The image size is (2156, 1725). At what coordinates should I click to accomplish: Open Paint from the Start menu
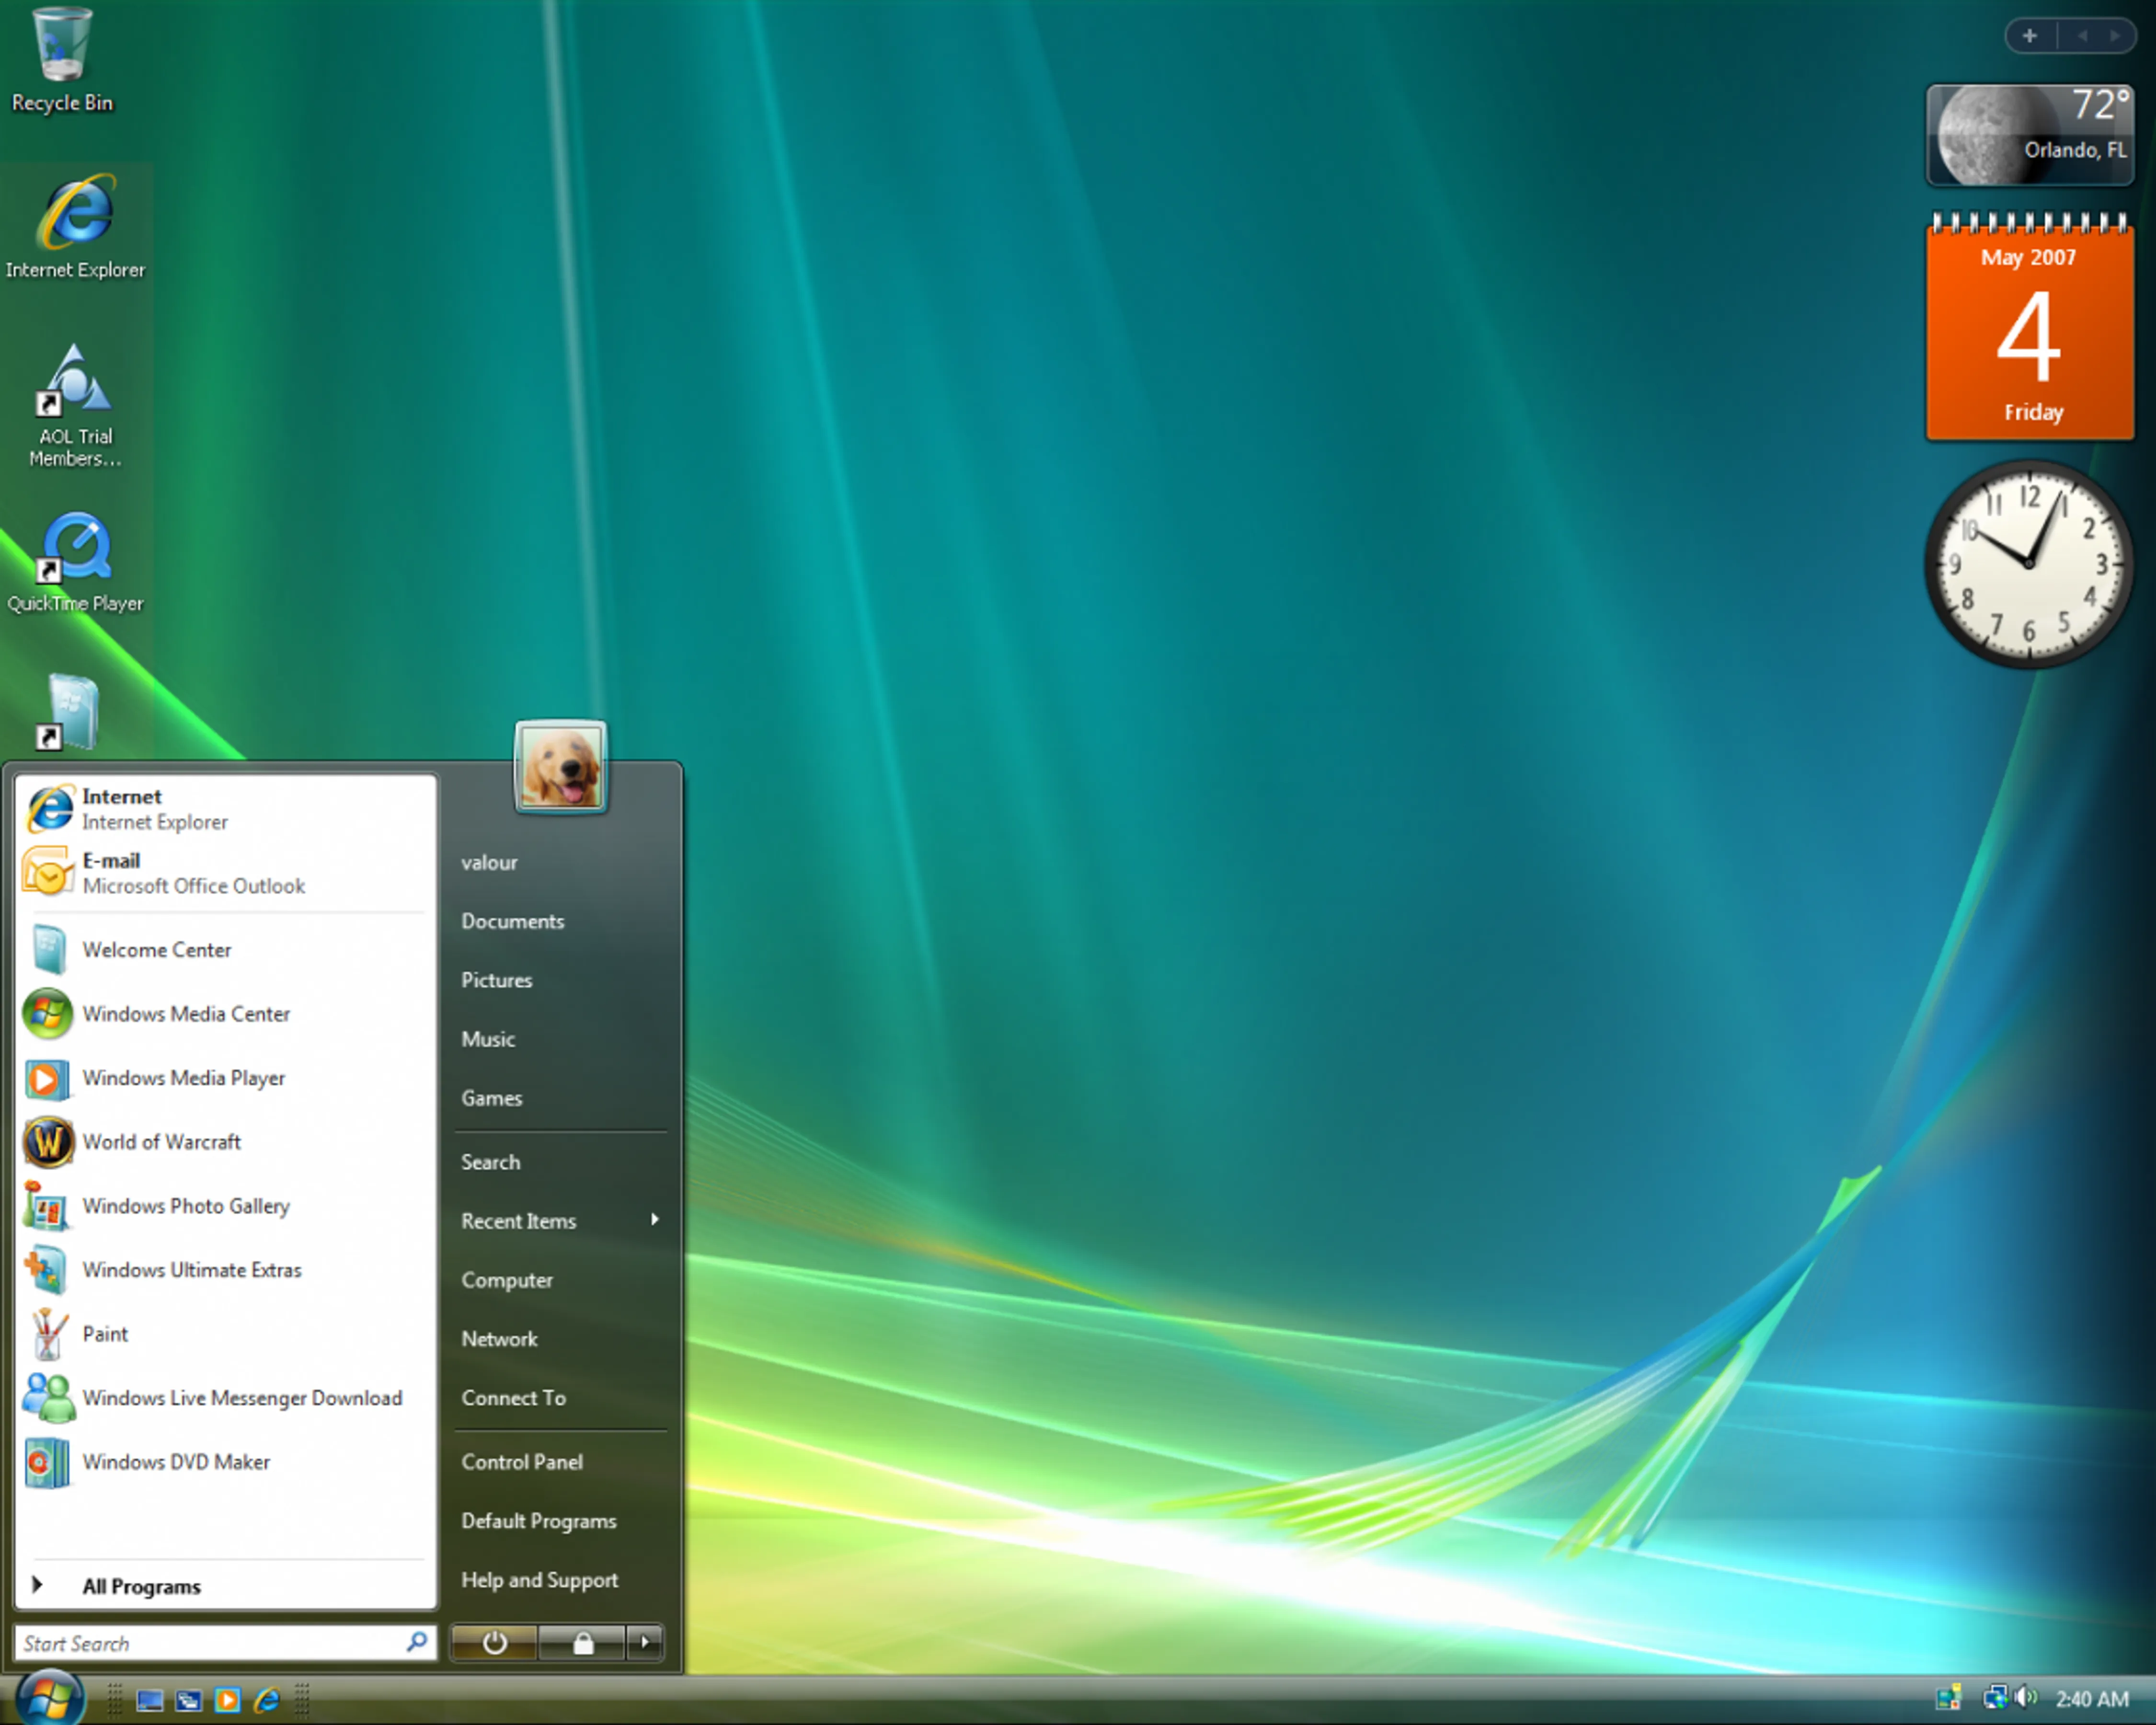(x=105, y=1334)
